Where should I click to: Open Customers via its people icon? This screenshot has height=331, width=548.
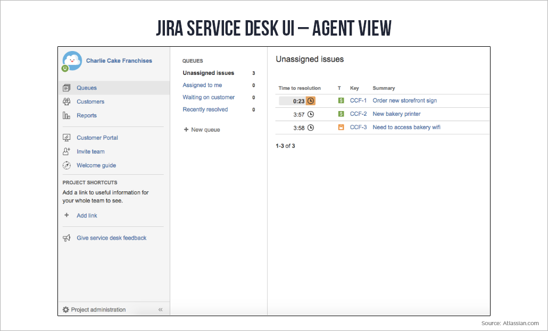point(67,101)
